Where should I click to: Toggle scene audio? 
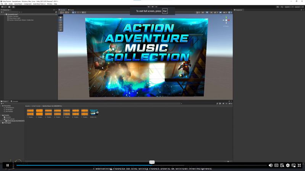coord(211,13)
